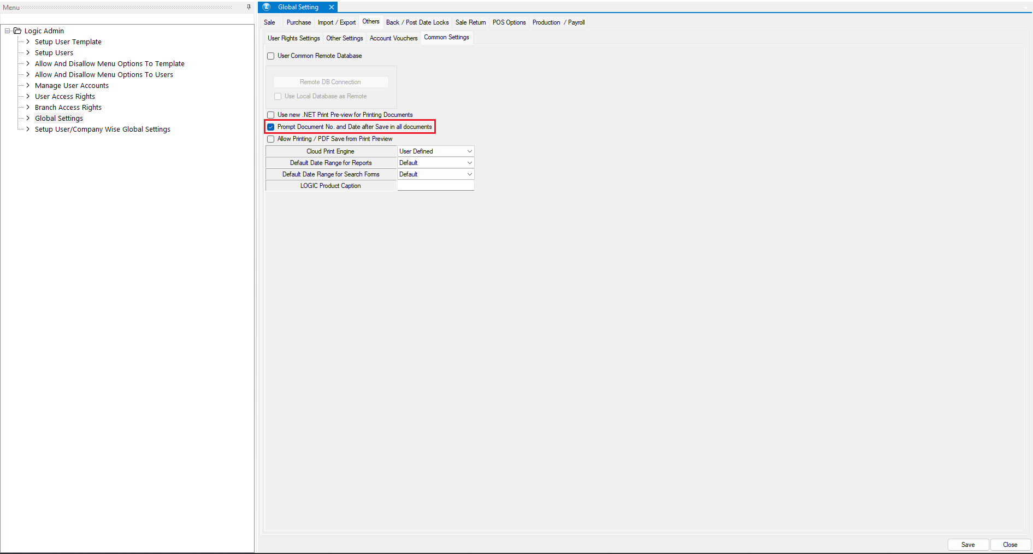This screenshot has height=554, width=1033.
Task: Collapse the Logic Admin folder node
Action: click(8, 31)
